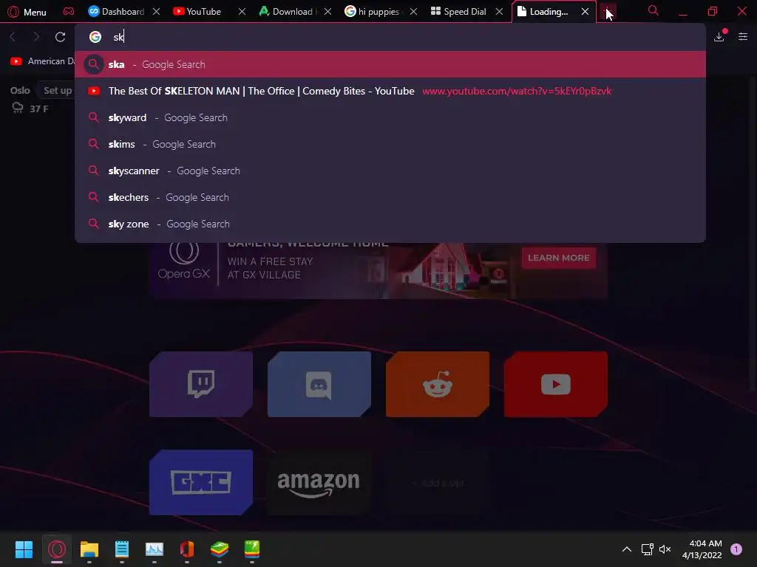Viewport: 757px width, 567px height.
Task: Open Microsoft Office taskbar icon
Action: [x=187, y=549]
